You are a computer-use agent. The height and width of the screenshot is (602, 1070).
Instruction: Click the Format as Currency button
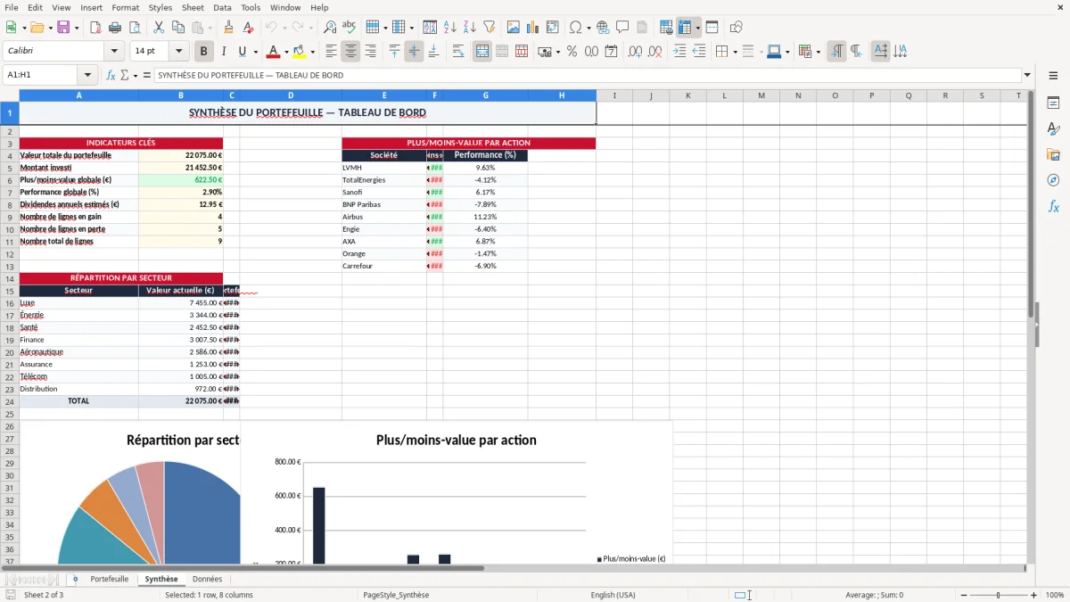[x=544, y=52]
